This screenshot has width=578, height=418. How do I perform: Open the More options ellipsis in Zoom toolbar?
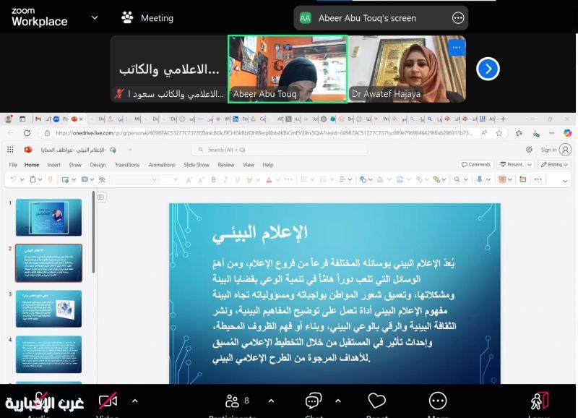pos(438,401)
